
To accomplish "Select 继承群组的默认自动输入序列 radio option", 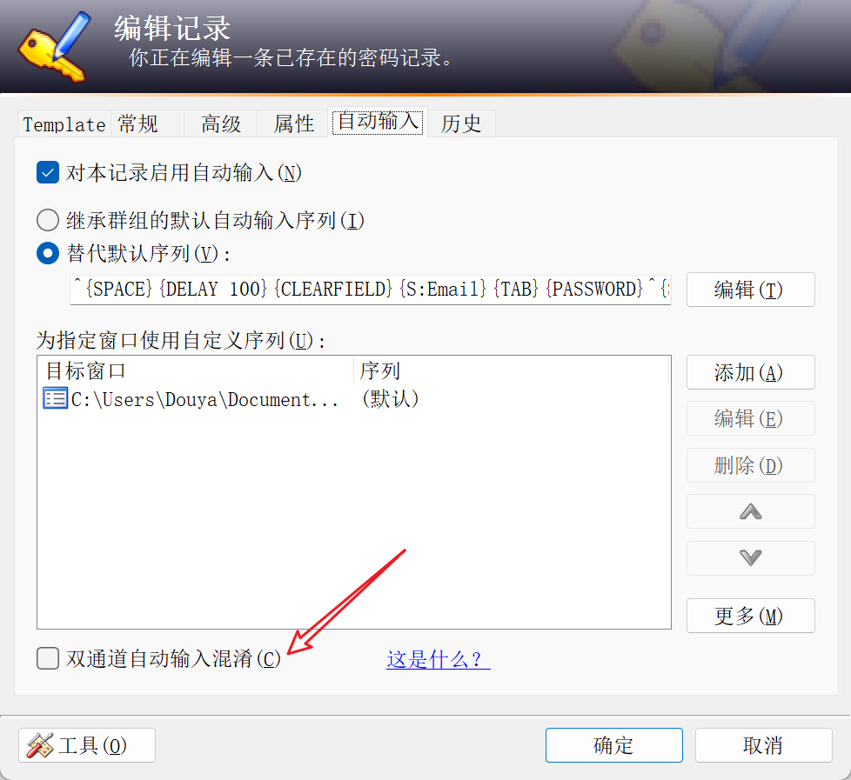I will (48, 221).
